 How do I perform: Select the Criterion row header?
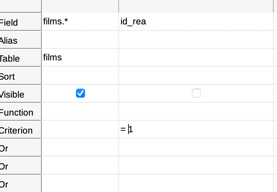21,130
